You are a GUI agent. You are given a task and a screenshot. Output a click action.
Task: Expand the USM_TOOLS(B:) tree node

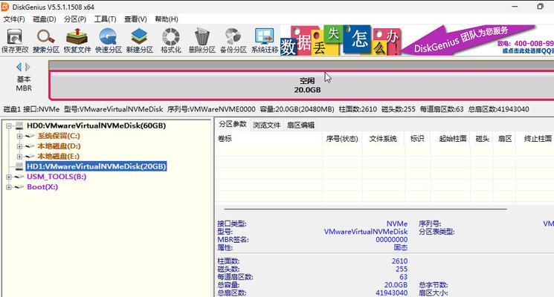(x=9, y=177)
